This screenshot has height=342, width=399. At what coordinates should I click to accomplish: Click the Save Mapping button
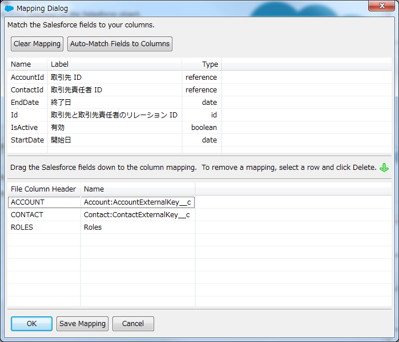(82, 323)
